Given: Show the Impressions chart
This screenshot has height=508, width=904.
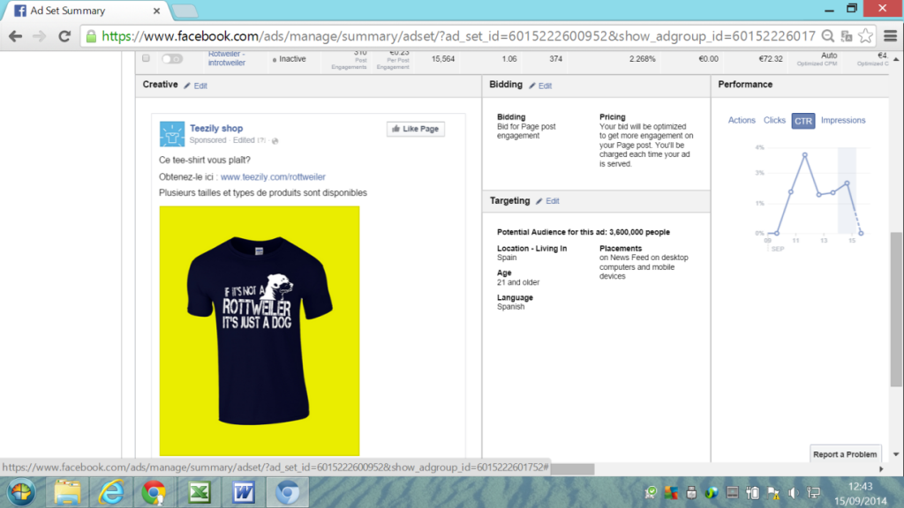Looking at the screenshot, I should [843, 120].
